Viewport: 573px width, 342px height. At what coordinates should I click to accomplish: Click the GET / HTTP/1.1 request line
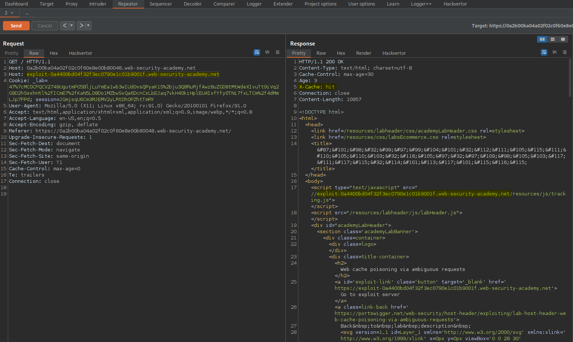pos(30,61)
